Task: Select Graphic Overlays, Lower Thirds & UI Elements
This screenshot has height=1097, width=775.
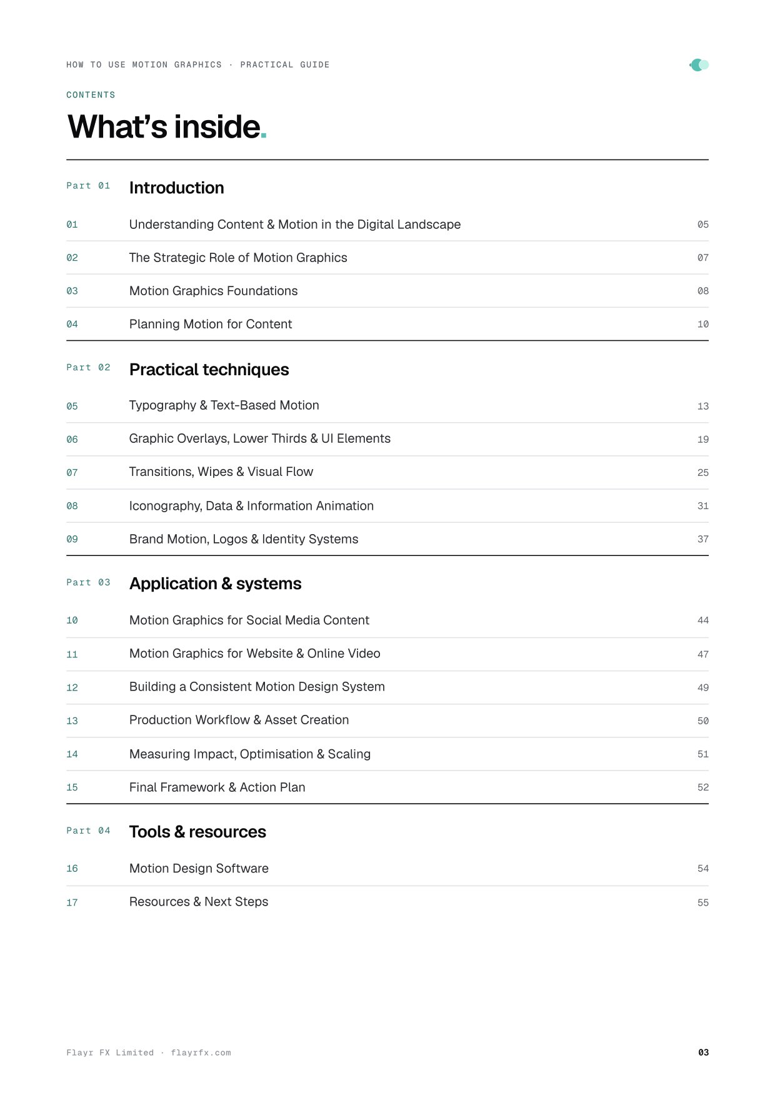Action: click(387, 439)
